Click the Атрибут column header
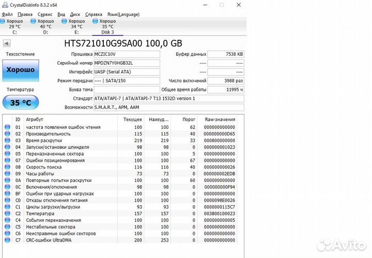Image resolution: width=372 pixels, height=258 pixels. pos(70,119)
